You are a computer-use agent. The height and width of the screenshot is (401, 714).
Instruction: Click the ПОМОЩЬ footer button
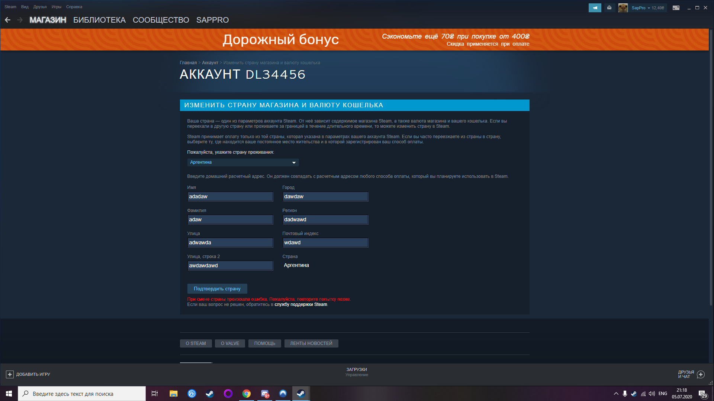(265, 343)
